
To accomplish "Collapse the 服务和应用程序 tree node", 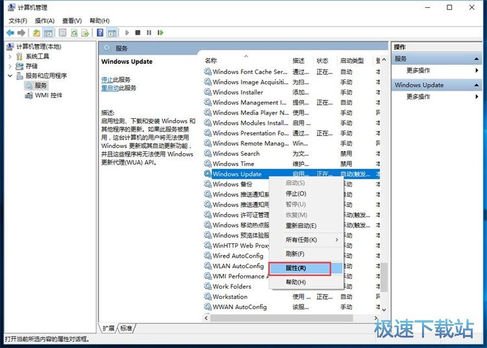I will click(10, 76).
